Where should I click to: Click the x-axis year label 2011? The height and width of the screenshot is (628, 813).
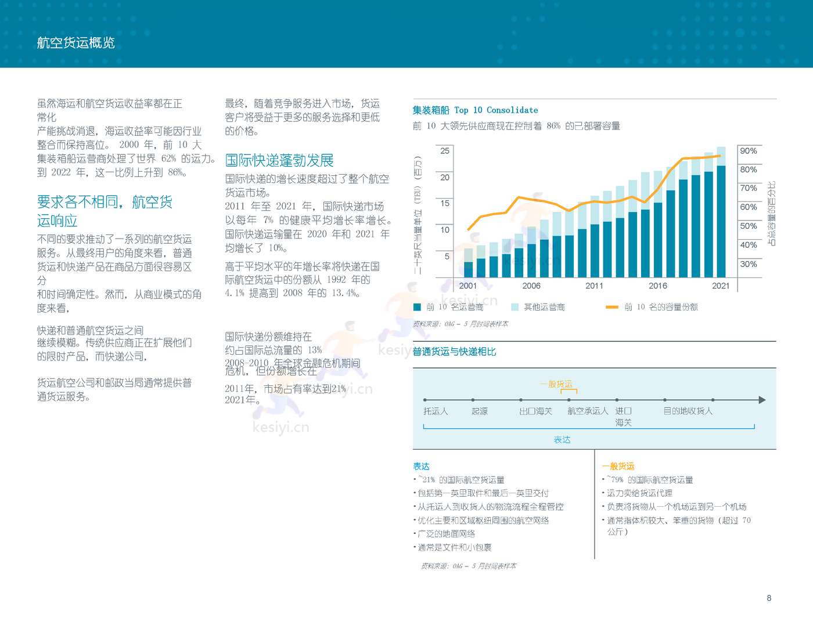coord(594,286)
